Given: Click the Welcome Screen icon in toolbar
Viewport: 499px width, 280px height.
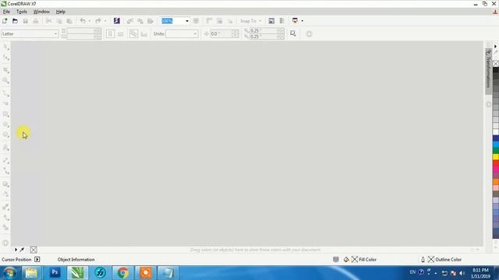Looking at the screenshot, I should coord(271,21).
